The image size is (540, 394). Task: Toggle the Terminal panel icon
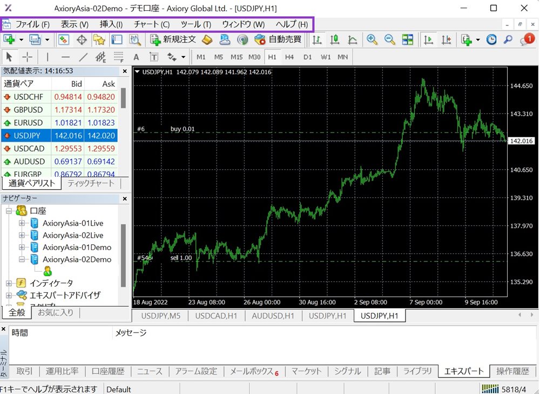(x=117, y=39)
